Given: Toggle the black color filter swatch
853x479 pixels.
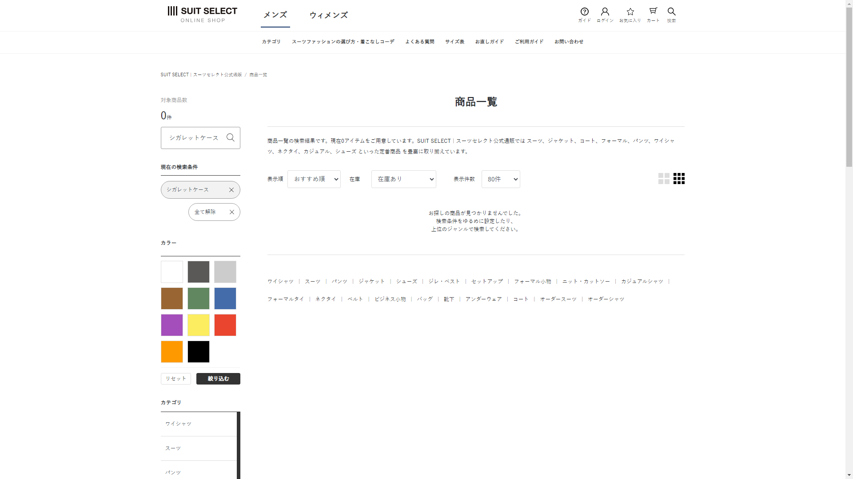Looking at the screenshot, I should coord(199,352).
